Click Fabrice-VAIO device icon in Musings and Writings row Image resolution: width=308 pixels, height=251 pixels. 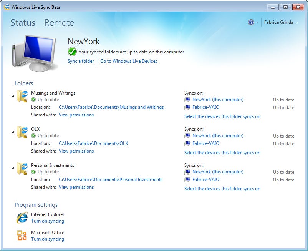187,107
